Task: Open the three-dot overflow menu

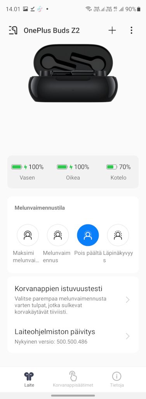Action: pyautogui.click(x=131, y=30)
